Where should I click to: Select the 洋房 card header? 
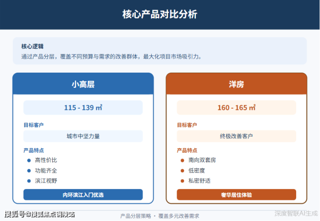pyautogui.click(x=237, y=84)
